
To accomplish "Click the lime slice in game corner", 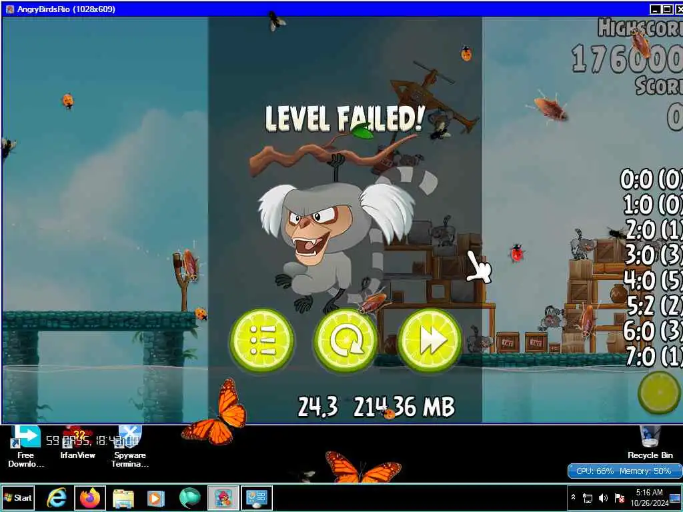I will tap(660, 392).
